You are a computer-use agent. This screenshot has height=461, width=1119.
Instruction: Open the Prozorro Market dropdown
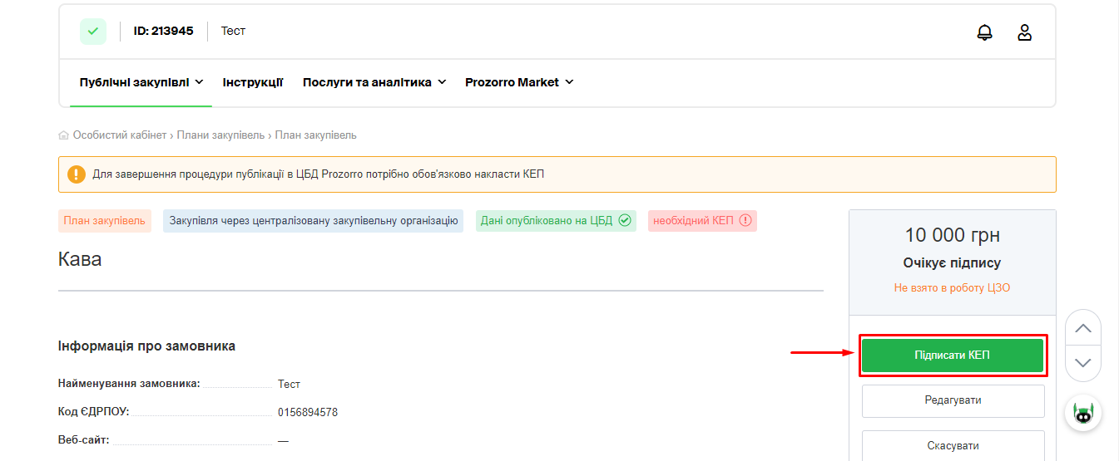click(x=519, y=82)
